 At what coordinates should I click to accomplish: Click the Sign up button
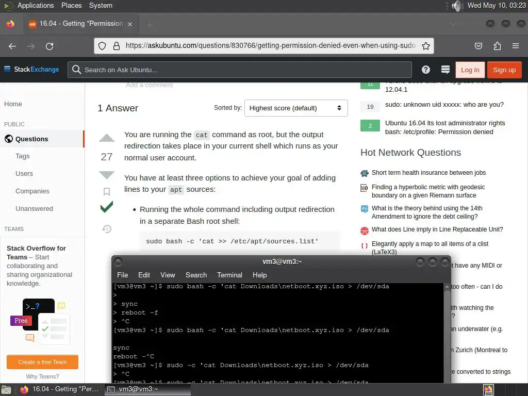pyautogui.click(x=504, y=70)
